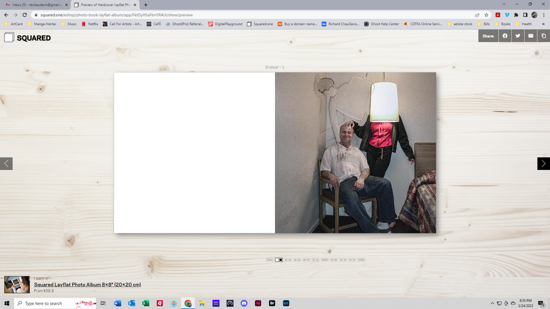The height and width of the screenshot is (309, 550).
Task: Open the Bills bookmark folder
Action: click(484, 24)
